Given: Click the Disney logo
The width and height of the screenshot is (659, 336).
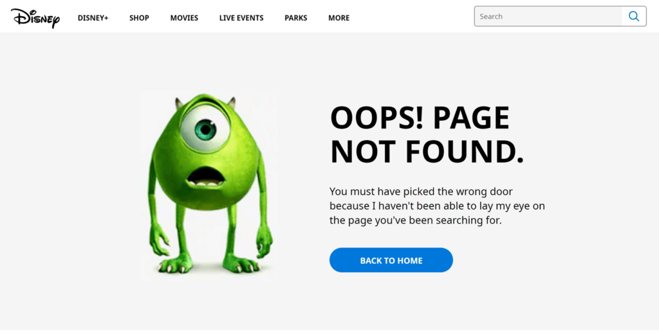Looking at the screenshot, I should pyautogui.click(x=35, y=17).
